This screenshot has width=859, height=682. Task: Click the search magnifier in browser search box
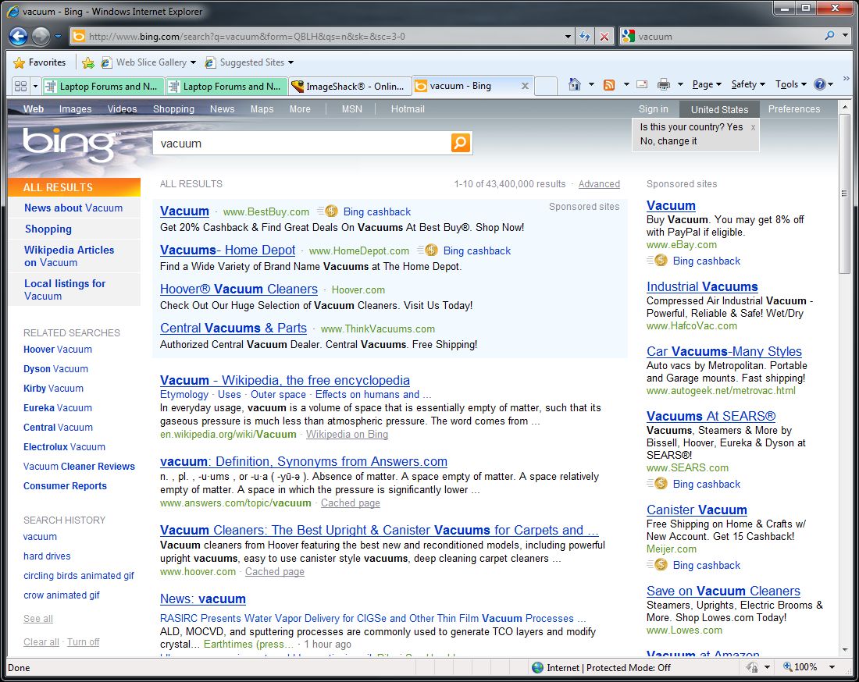click(x=830, y=36)
